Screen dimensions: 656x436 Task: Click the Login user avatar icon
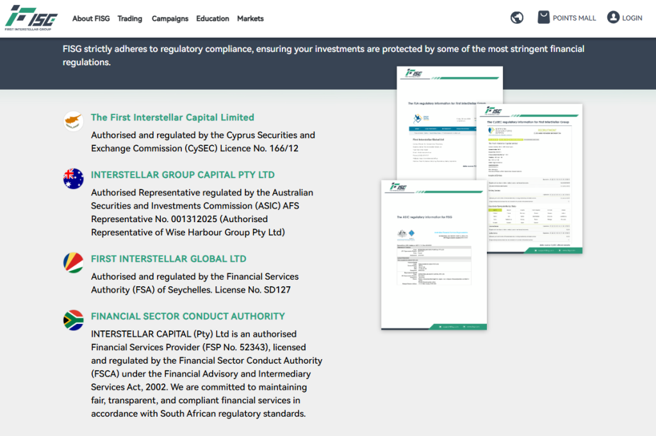(613, 18)
